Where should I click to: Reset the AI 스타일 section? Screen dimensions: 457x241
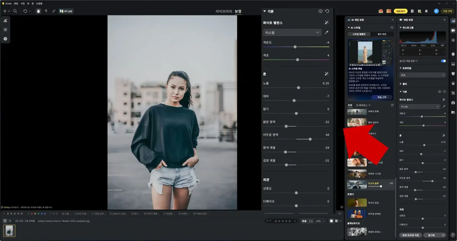pos(392,28)
